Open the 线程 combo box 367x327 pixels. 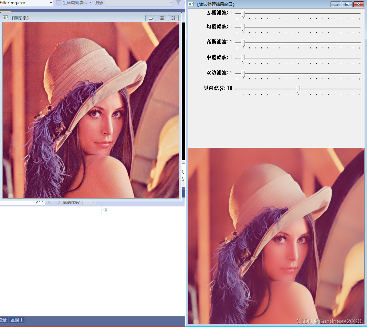(x=139, y=3)
